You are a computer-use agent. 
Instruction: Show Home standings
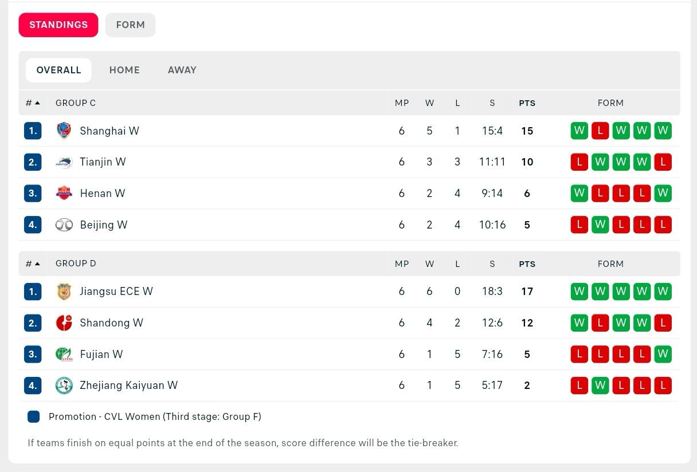[x=124, y=70]
